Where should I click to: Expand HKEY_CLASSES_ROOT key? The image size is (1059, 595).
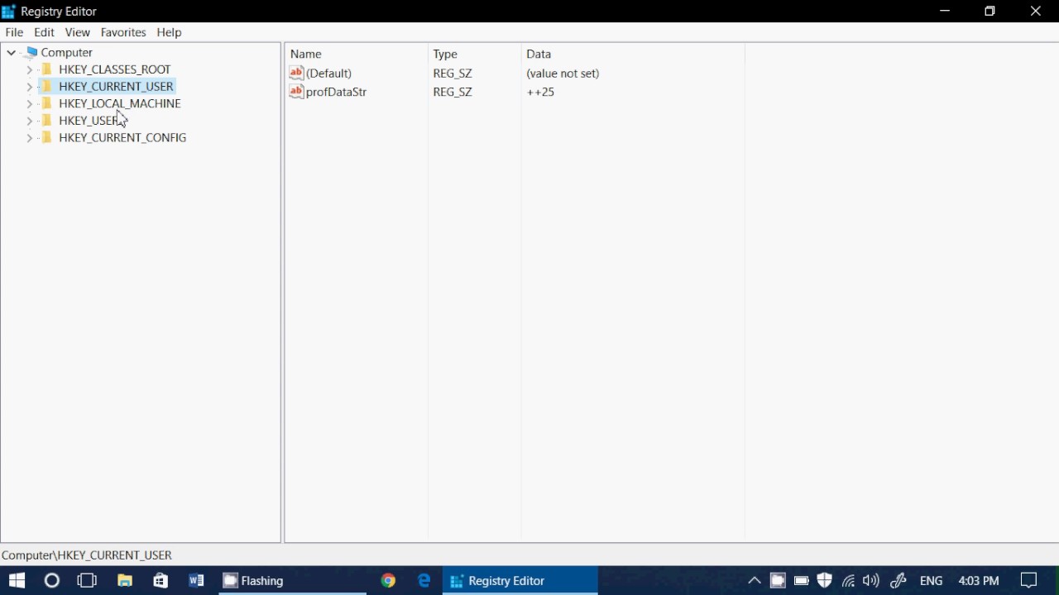pyautogui.click(x=29, y=69)
